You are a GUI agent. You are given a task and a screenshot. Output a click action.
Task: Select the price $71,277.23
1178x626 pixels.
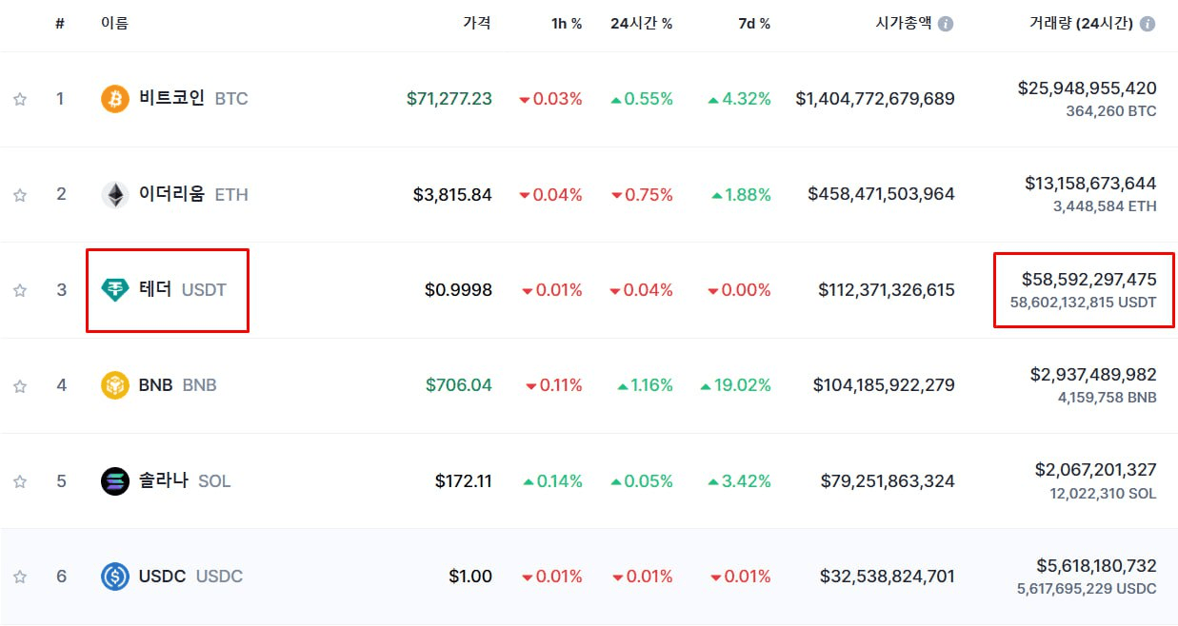point(449,99)
